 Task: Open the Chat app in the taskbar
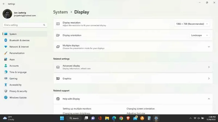(93, 118)
